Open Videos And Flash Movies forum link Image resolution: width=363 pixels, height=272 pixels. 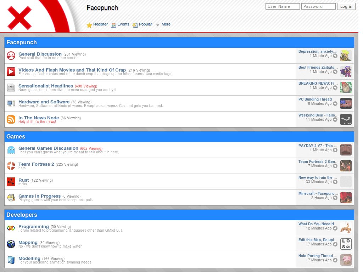[72, 70]
